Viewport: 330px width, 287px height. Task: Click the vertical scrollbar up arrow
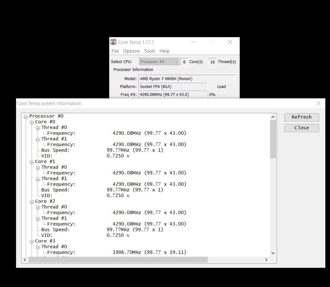273,117
